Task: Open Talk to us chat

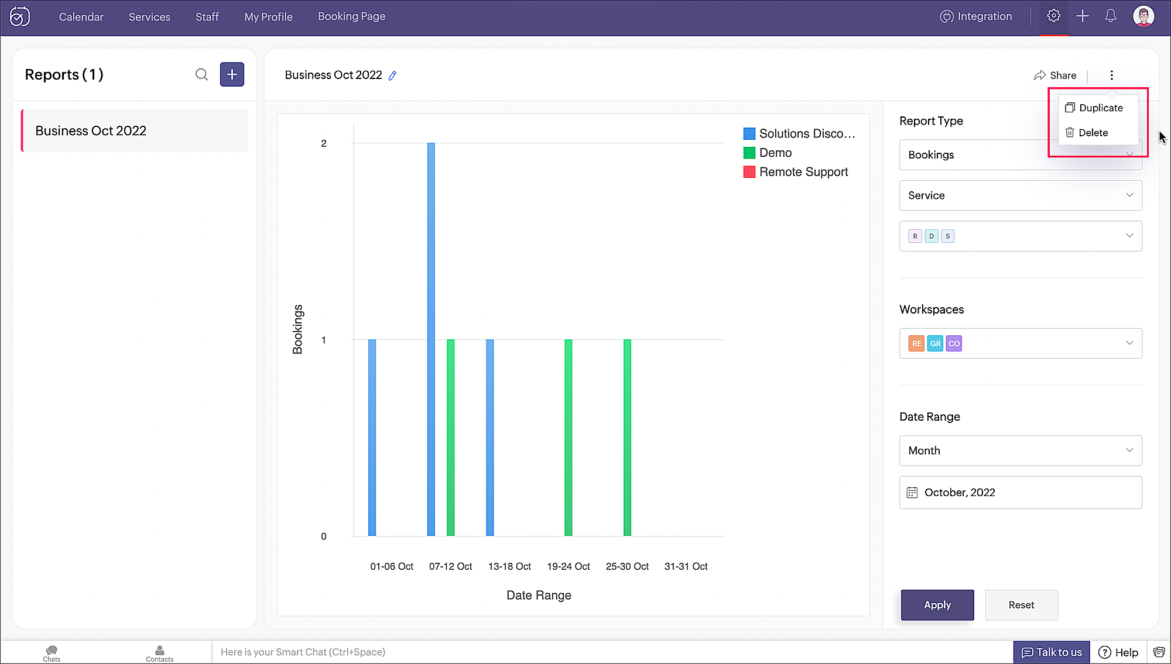Action: point(1052,652)
